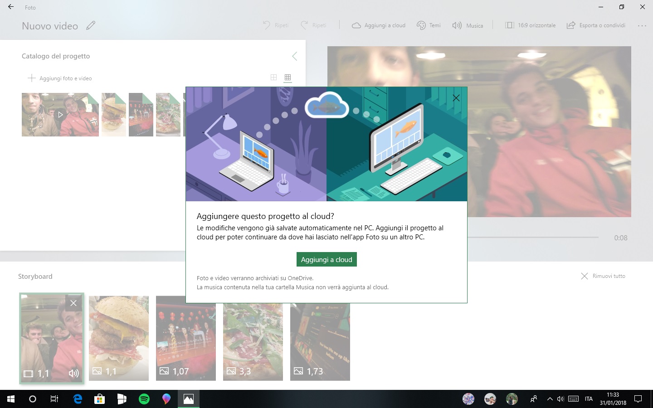Screen dimensions: 653x408
Task: Select the burger thumbnail in project catalog
Action: (114, 115)
